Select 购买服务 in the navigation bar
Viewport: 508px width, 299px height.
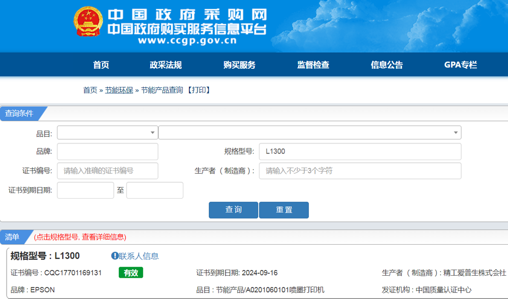coord(239,65)
